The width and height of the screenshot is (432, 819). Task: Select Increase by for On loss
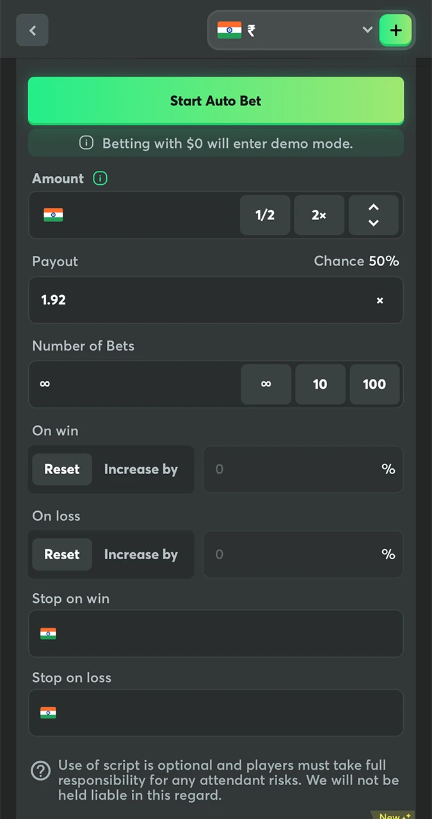click(141, 554)
